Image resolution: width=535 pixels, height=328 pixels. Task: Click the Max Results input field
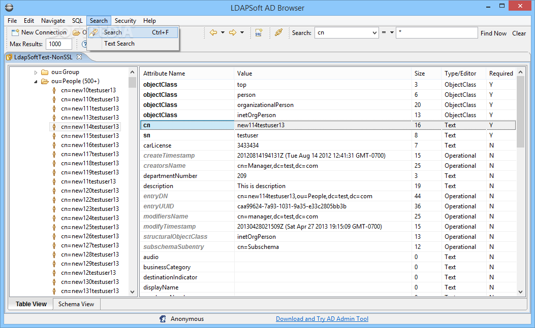tap(59, 44)
